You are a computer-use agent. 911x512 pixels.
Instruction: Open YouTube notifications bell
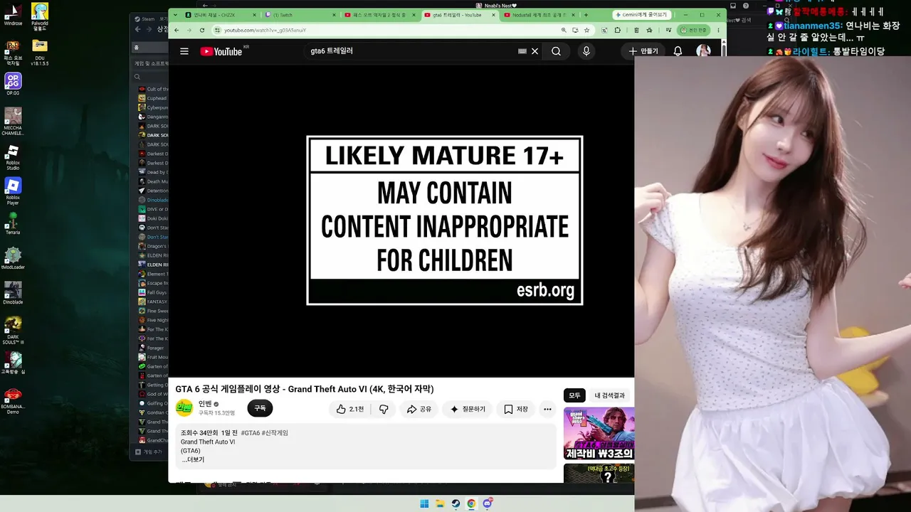678,51
